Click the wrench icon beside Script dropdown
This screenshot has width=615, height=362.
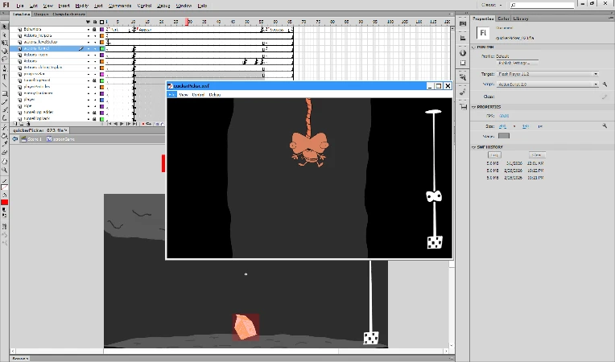click(x=605, y=84)
